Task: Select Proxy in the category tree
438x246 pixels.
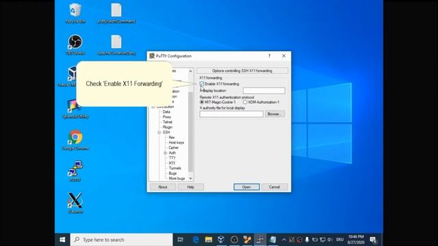Action: 167,117
